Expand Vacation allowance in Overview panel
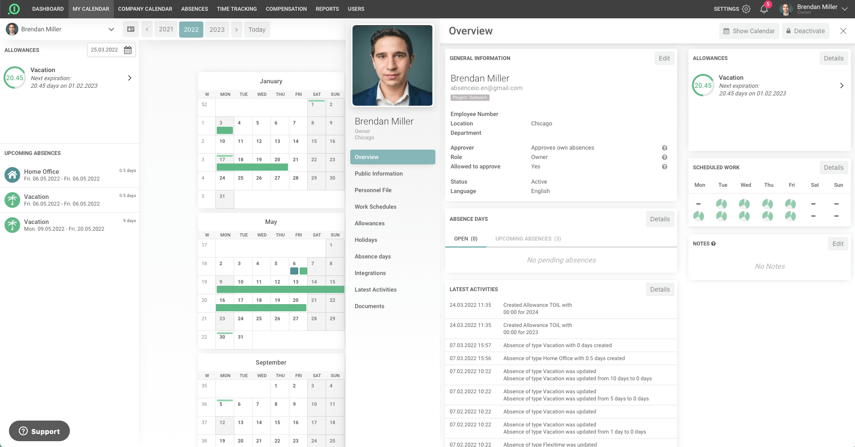Screen dimensions: 855x447 (842, 86)
